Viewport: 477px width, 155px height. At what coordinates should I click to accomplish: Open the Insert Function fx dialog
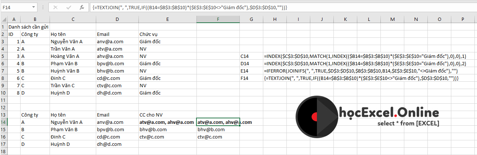[82, 7]
